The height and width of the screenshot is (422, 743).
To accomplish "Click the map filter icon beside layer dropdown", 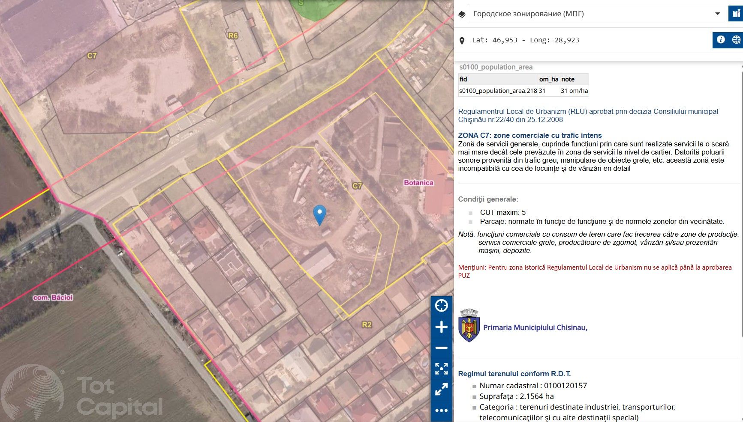I will 736,14.
